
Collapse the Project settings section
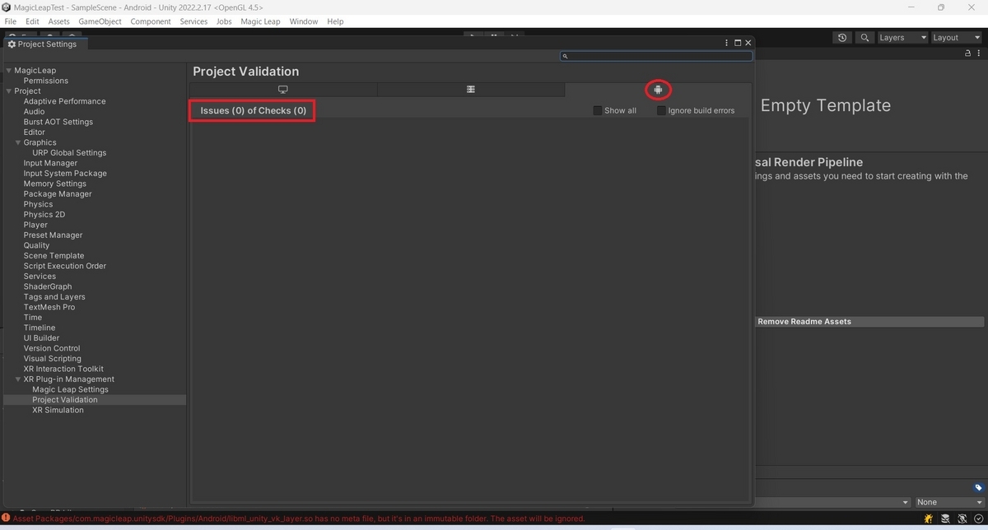point(9,91)
